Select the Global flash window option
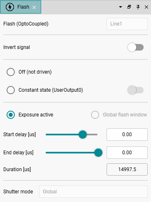The height and width of the screenshot is (202, 151). [95, 115]
